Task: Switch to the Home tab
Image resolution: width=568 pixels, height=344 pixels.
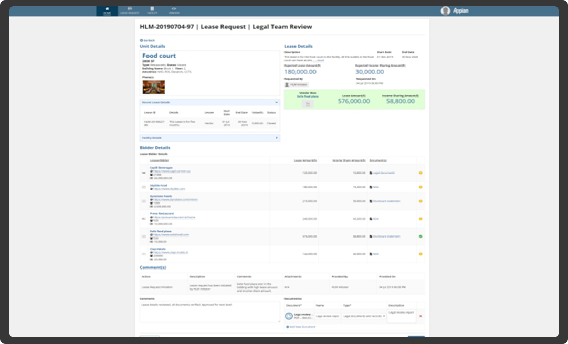Action: click(107, 9)
